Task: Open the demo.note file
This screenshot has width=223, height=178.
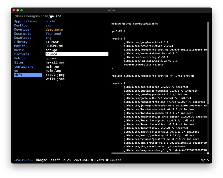Action: click(x=54, y=30)
